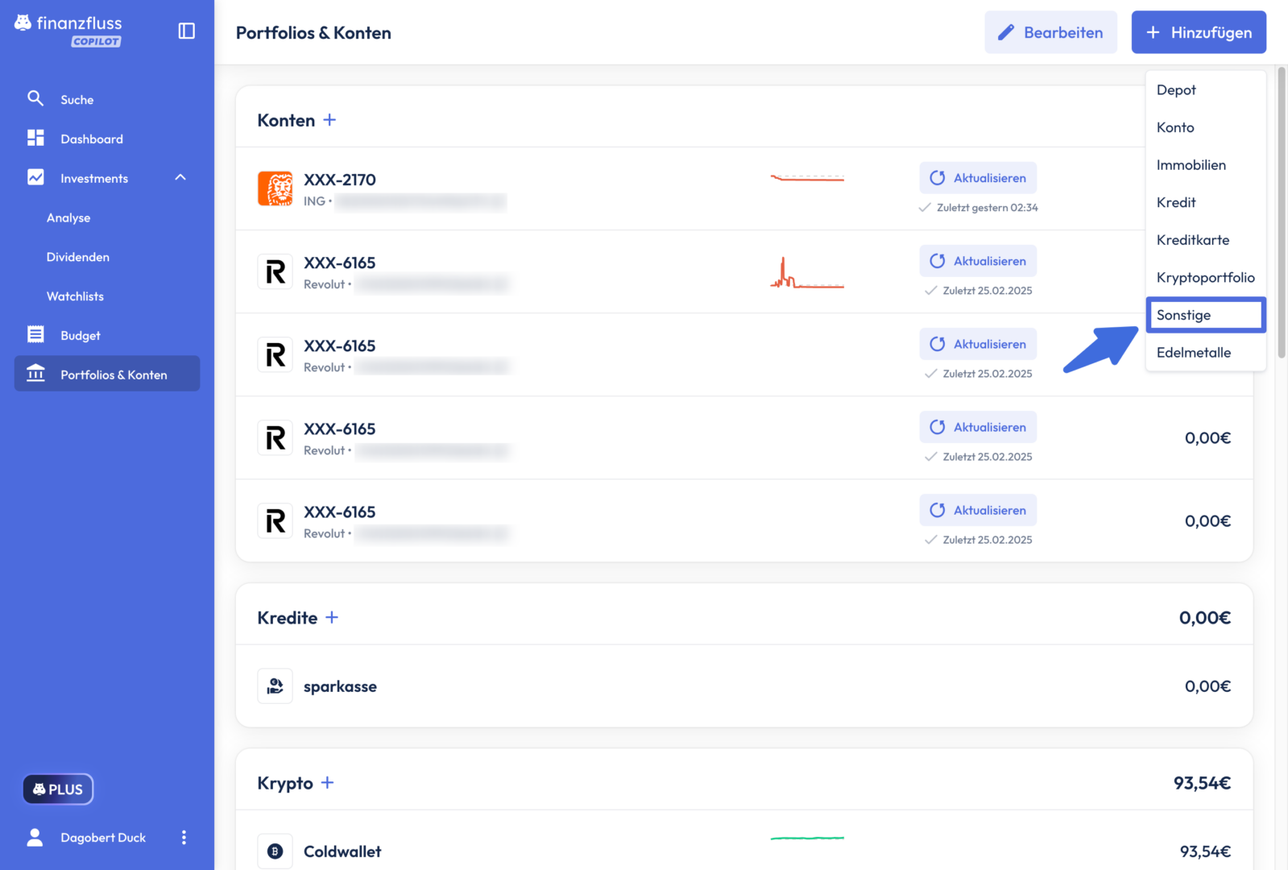1288x870 pixels.
Task: Click the Portfolios & Konten page heading
Action: pos(313,33)
